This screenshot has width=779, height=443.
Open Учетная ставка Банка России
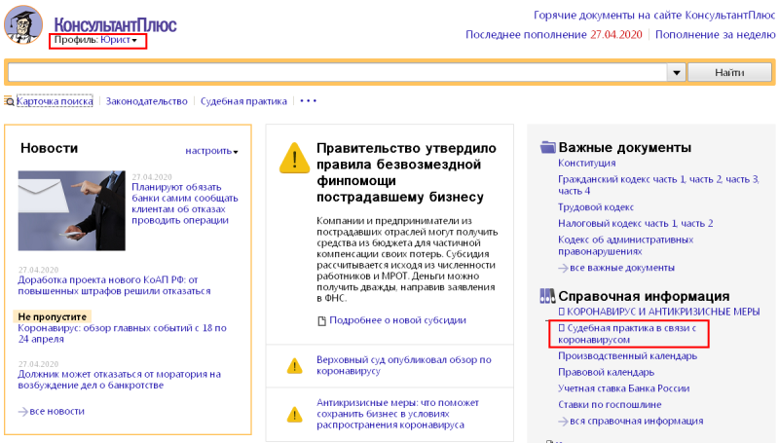pos(623,388)
